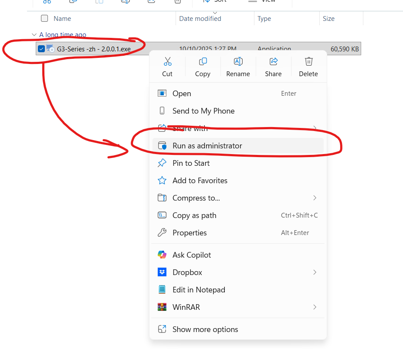Uncheck the G3-Series file checkbox
403x349 pixels.
pyautogui.click(x=41, y=49)
